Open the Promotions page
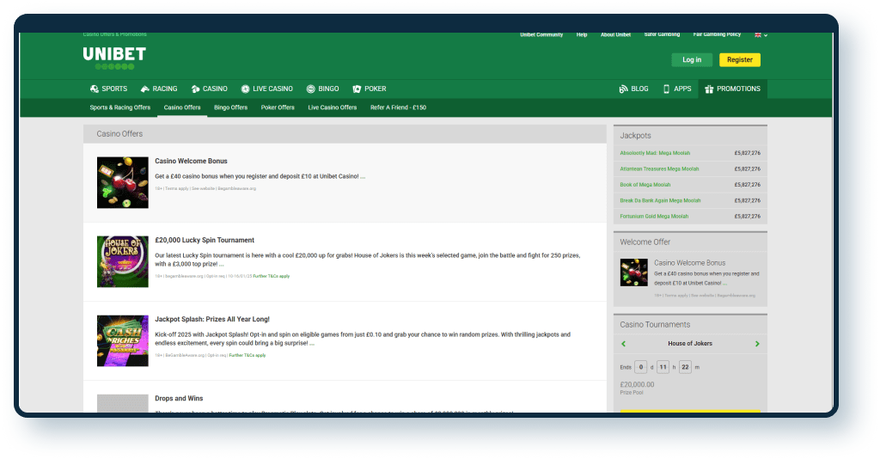880x459 pixels. coord(732,89)
